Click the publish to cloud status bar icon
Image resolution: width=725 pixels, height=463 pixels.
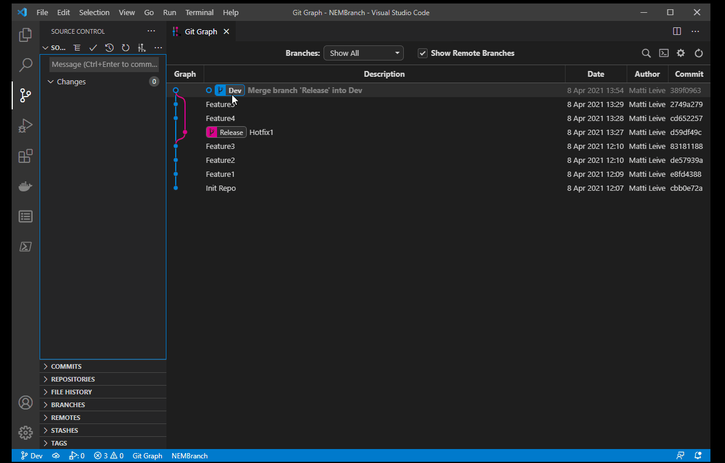(56, 456)
